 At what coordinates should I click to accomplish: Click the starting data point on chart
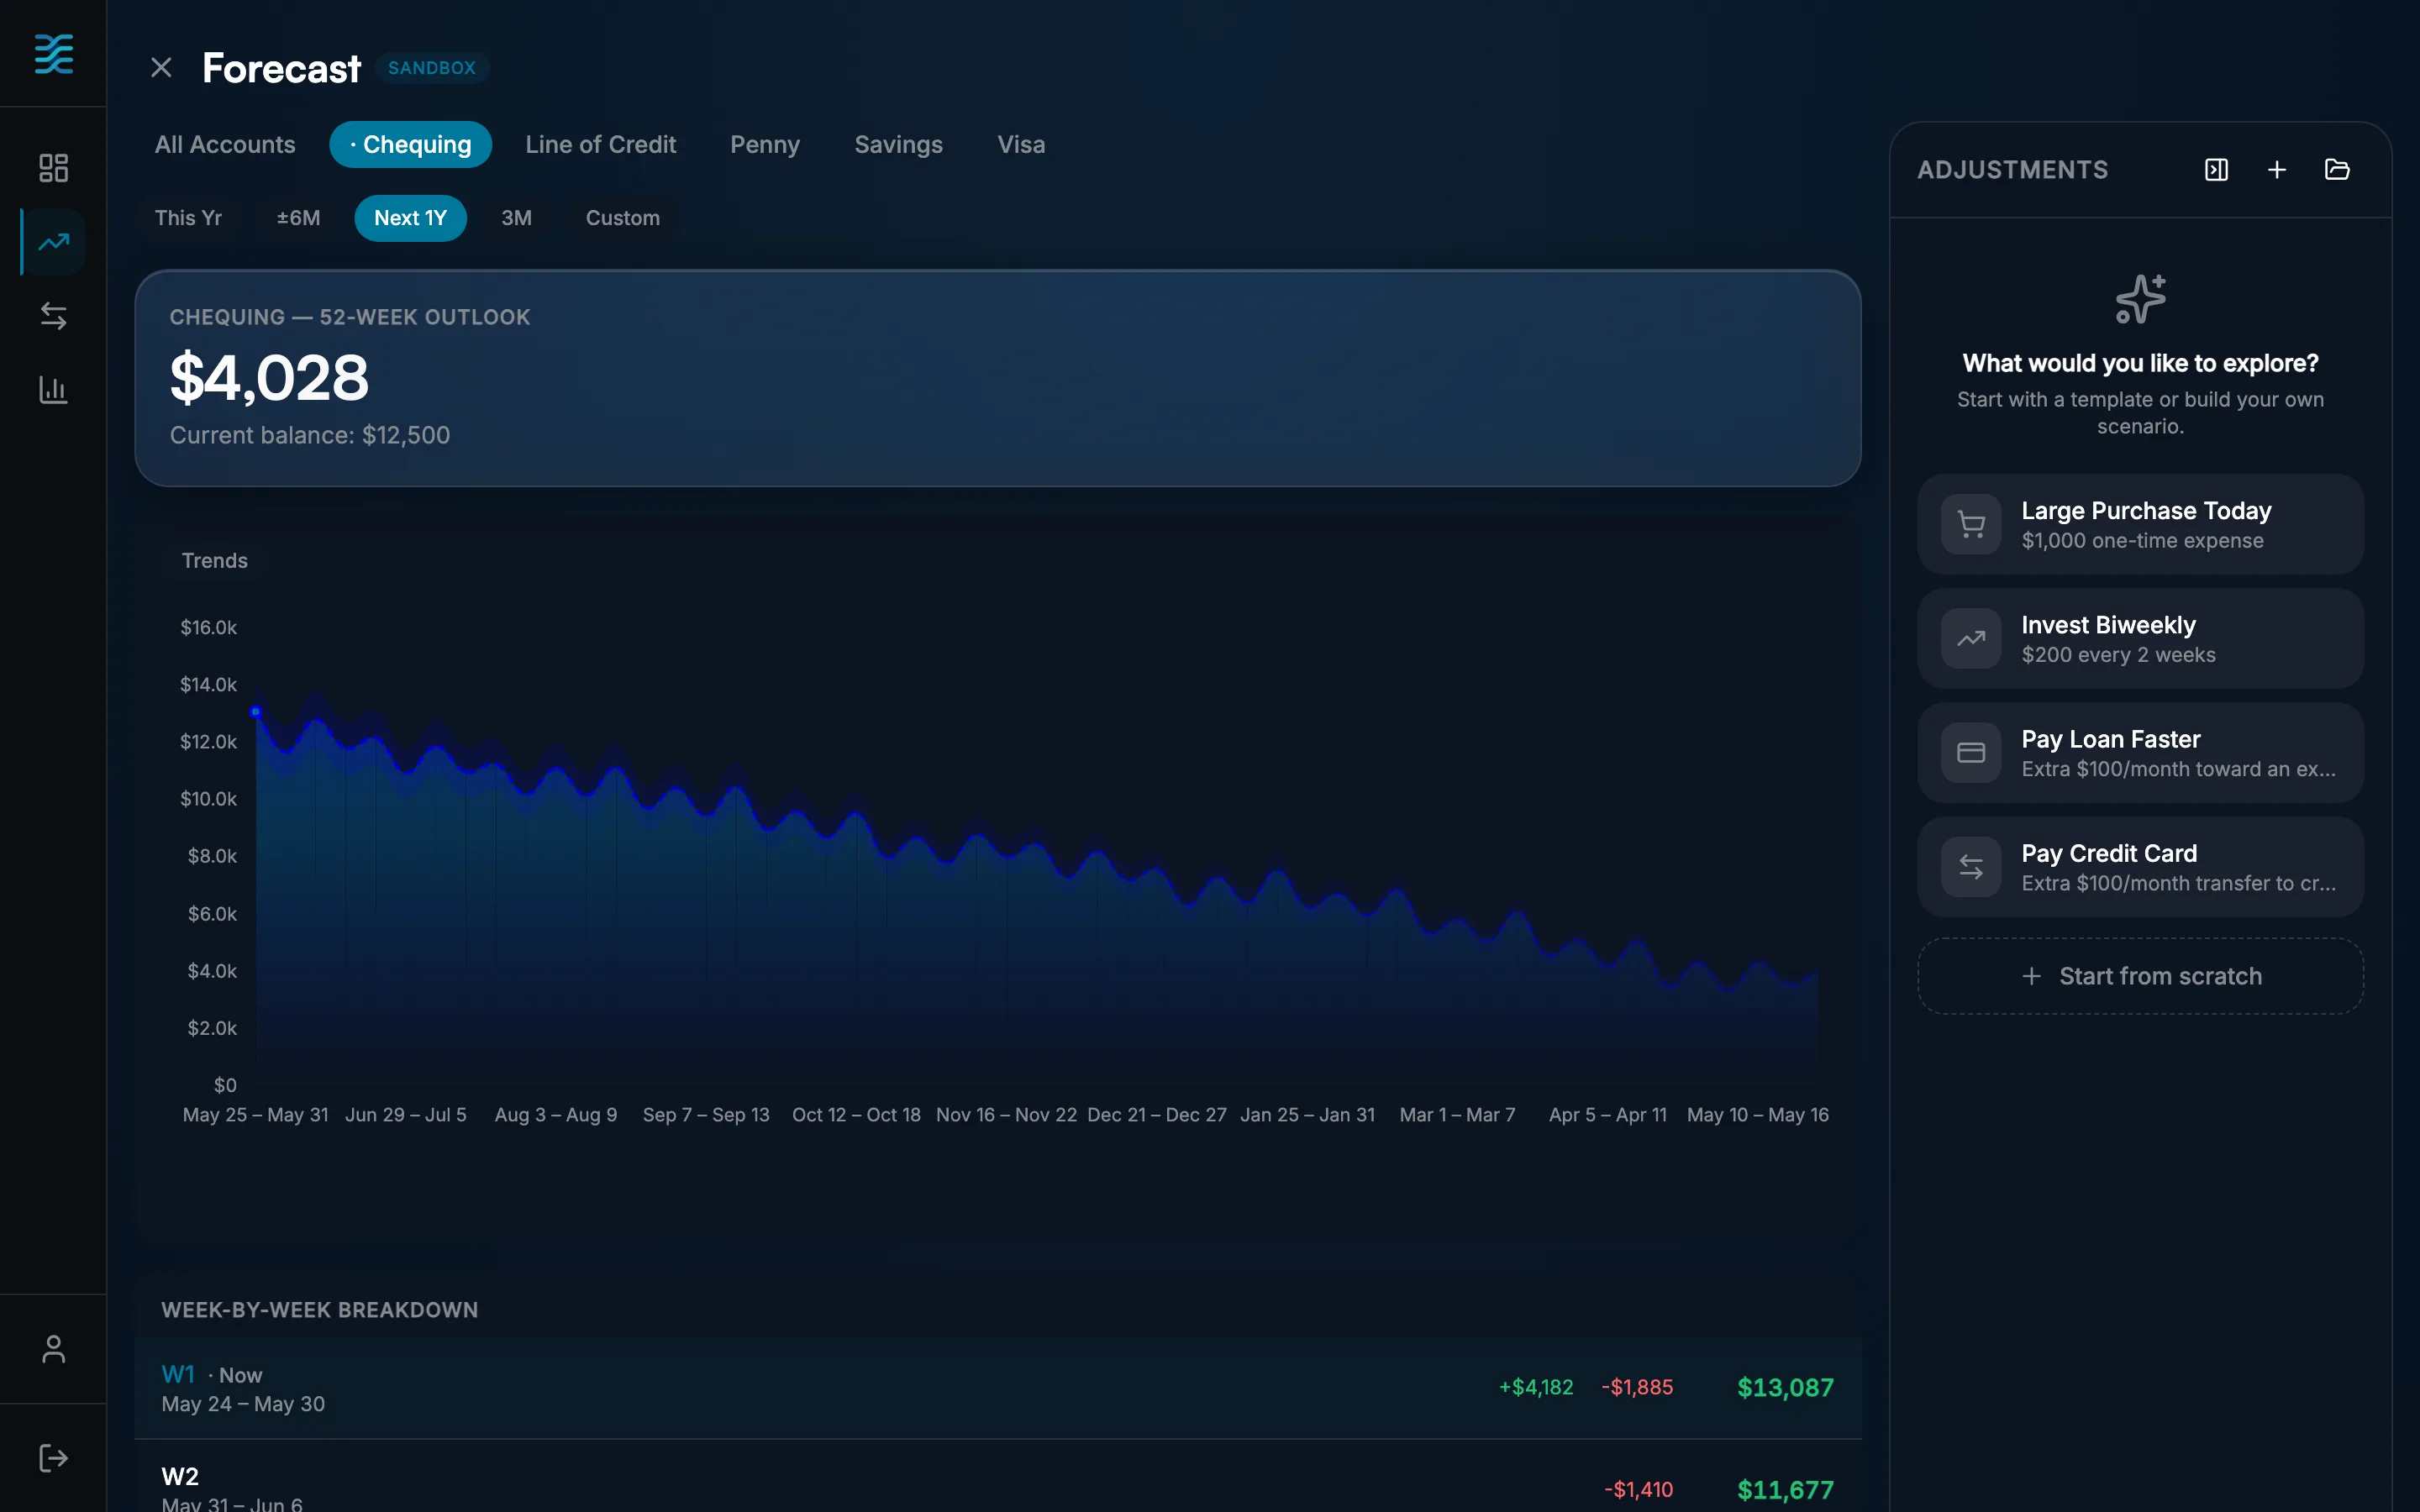pos(256,712)
